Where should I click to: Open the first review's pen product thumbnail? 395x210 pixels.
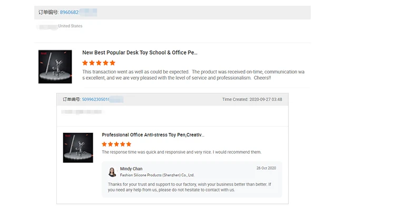pyautogui.click(x=55, y=67)
